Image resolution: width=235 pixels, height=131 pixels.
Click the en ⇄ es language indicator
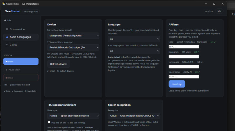click(209, 11)
